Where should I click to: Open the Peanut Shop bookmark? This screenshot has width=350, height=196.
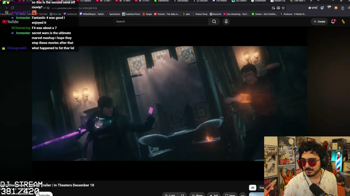(x=200, y=14)
